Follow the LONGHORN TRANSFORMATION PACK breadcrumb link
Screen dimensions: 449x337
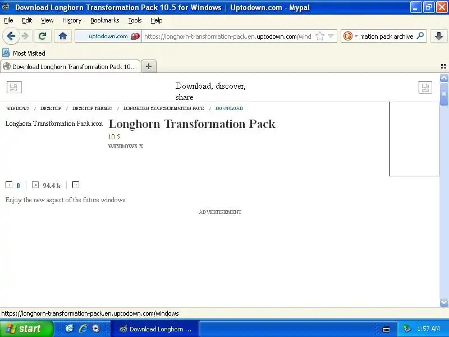pyautogui.click(x=163, y=108)
